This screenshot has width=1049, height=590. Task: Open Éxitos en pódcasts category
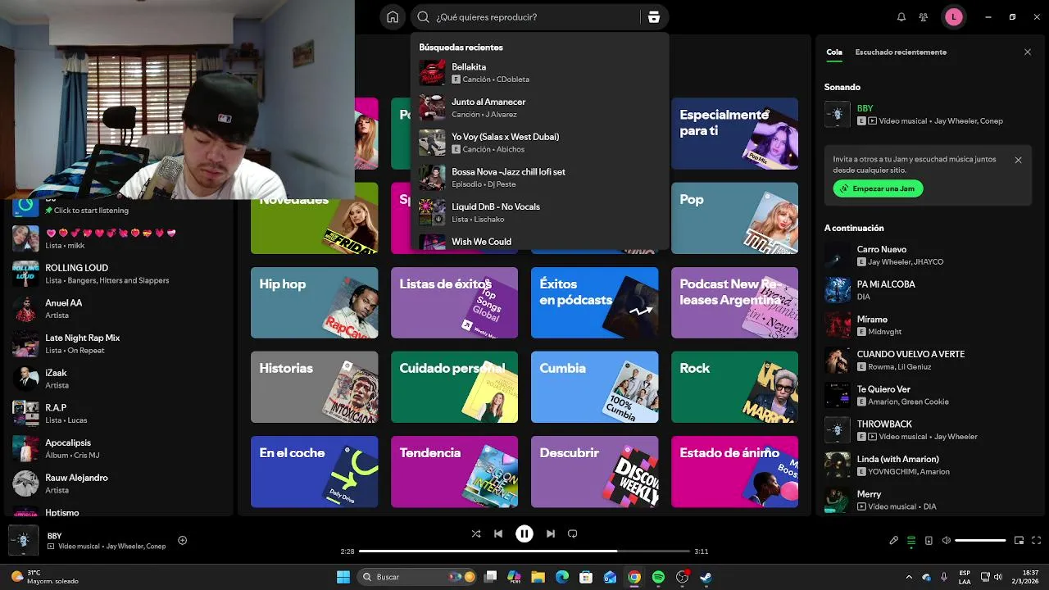[594, 302]
